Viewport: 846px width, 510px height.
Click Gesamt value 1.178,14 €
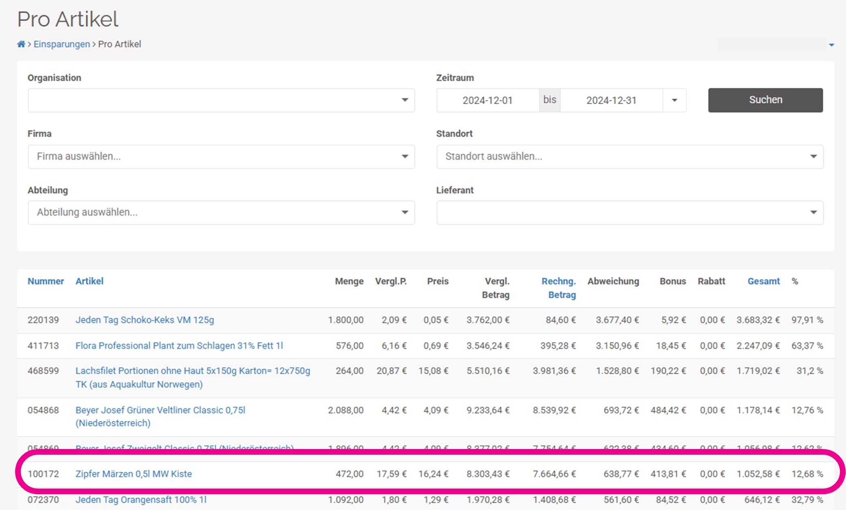tap(758, 410)
